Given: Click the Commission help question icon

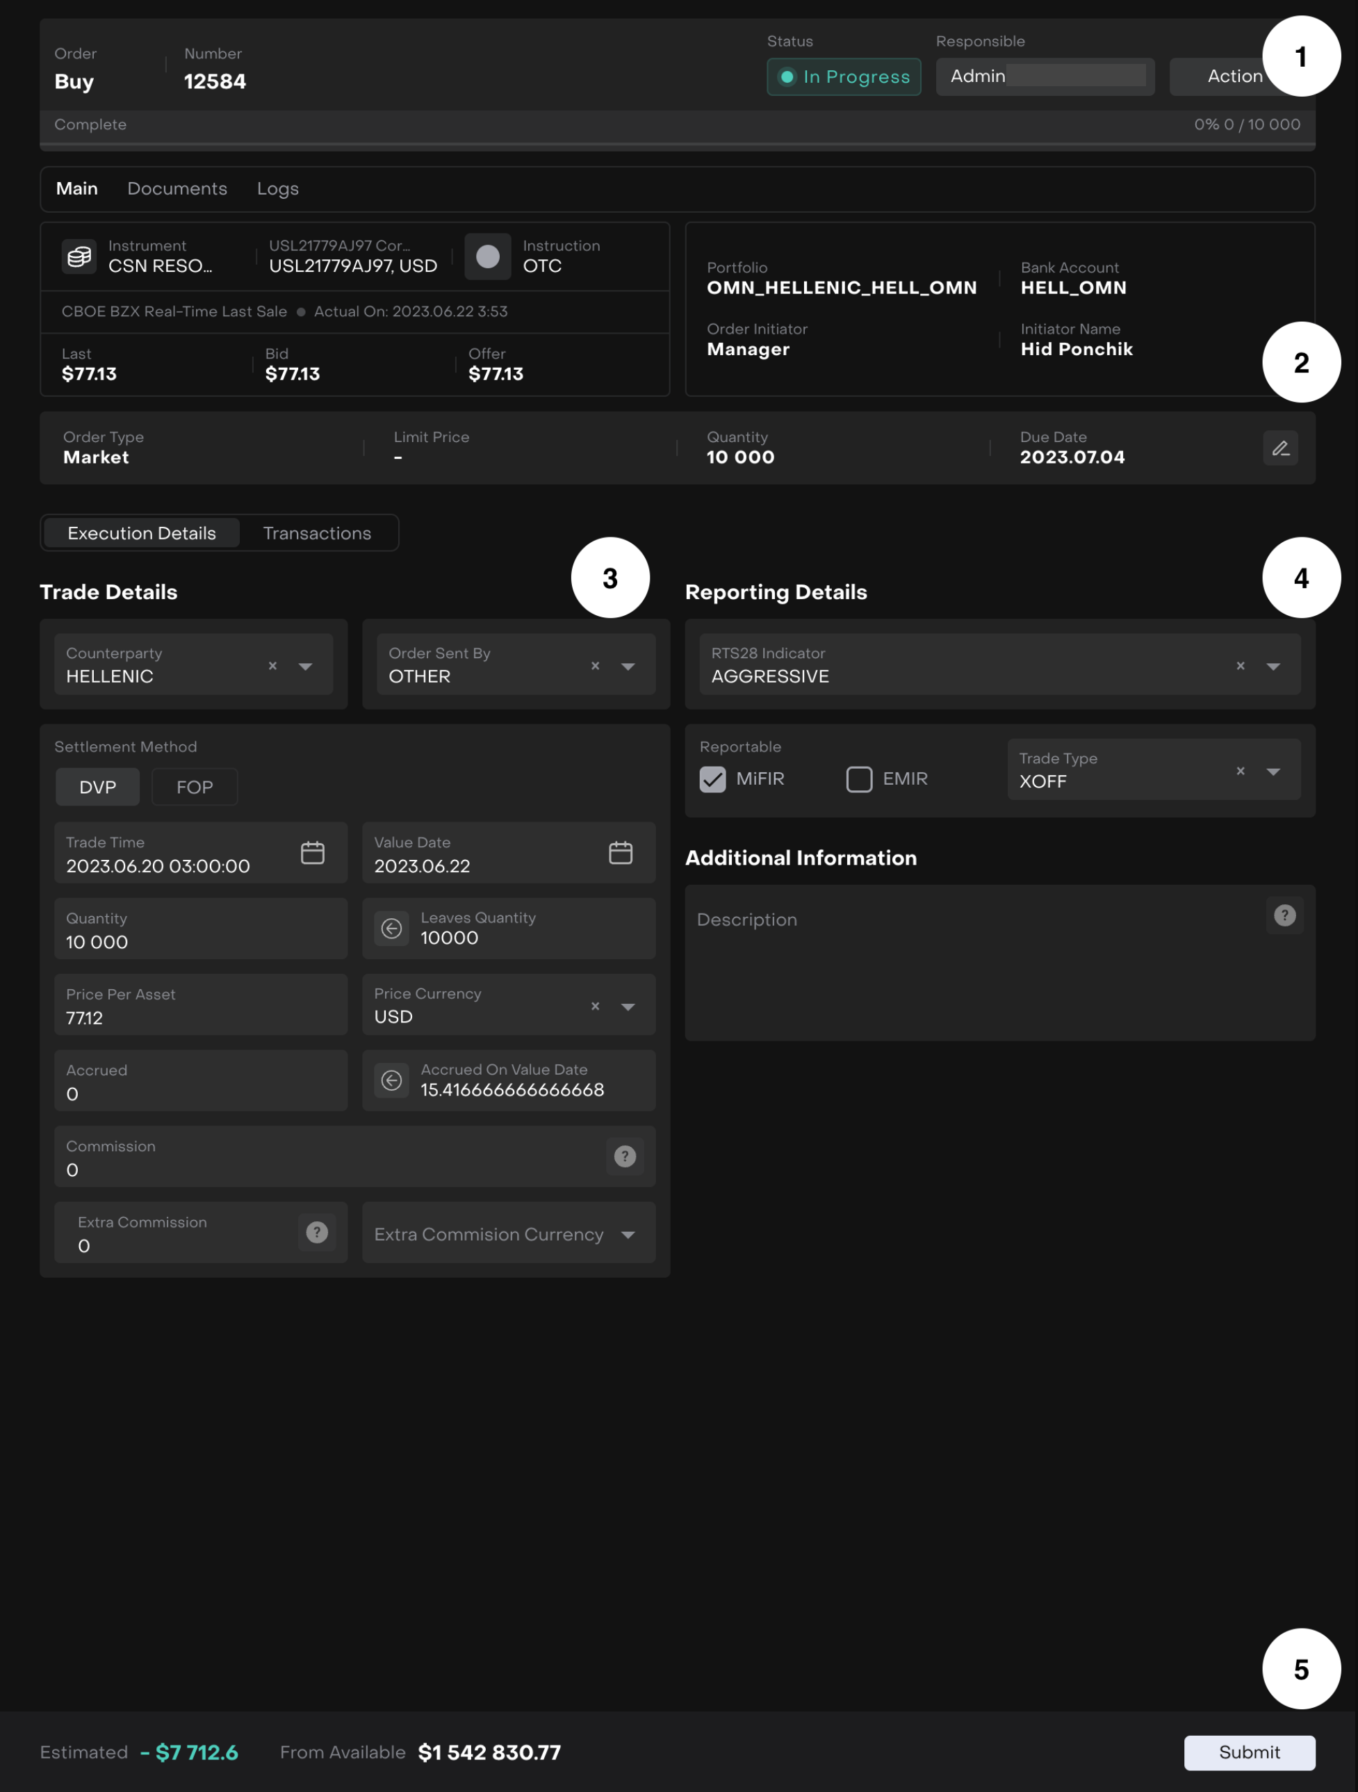Looking at the screenshot, I should point(624,1156).
